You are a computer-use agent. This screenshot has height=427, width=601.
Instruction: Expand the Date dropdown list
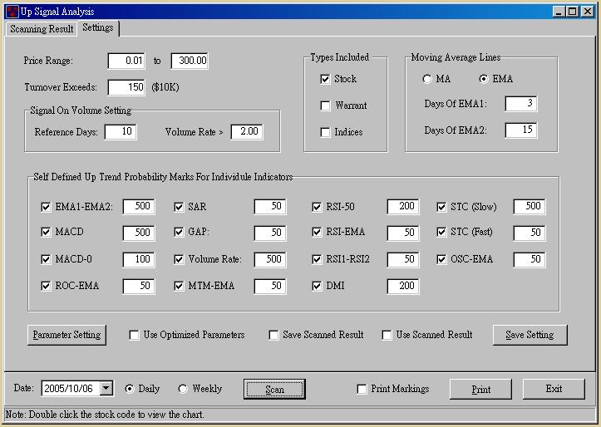click(x=106, y=389)
